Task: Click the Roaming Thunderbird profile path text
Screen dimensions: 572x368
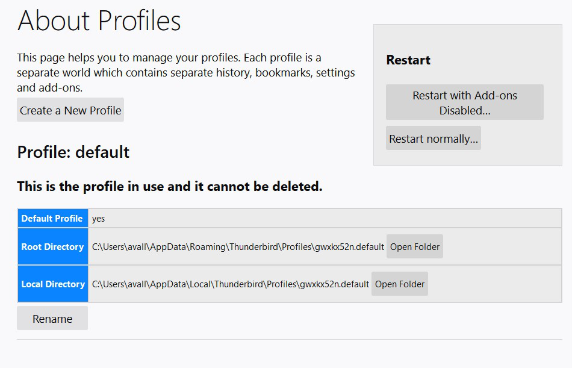Action: pyautogui.click(x=238, y=247)
